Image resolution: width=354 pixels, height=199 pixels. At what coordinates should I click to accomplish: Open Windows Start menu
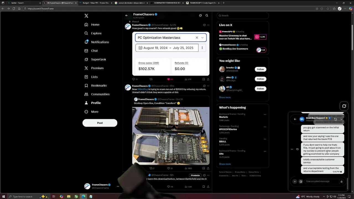pos(3,197)
